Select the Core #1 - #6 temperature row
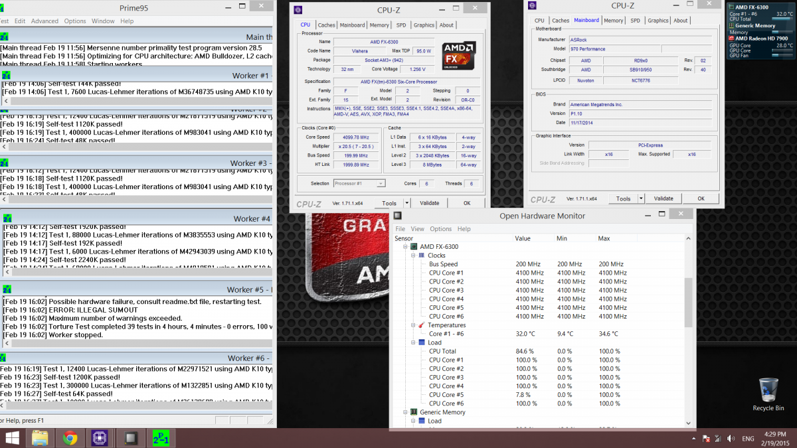Screen dimensions: 797x448 click(x=538, y=334)
